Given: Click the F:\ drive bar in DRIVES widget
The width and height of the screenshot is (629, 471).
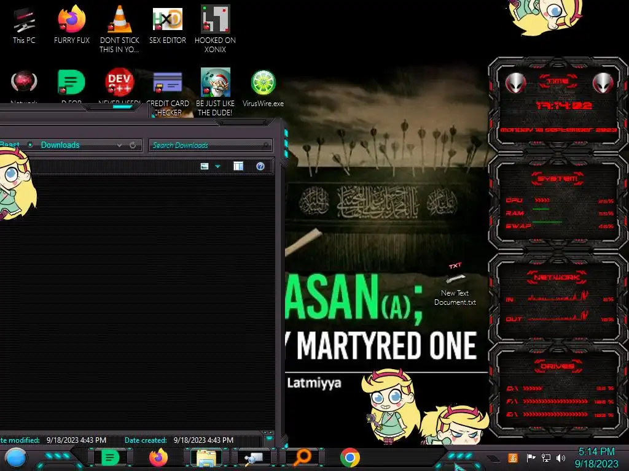Looking at the screenshot, I should [x=555, y=401].
